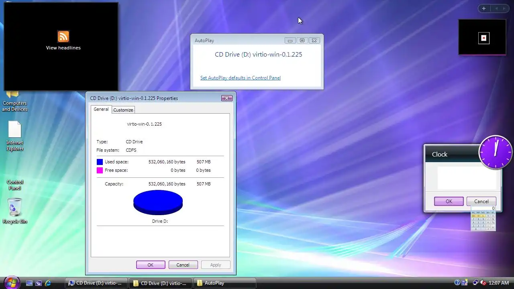Close the CD Drive Properties dialog
The image size is (514, 289).
point(227,98)
